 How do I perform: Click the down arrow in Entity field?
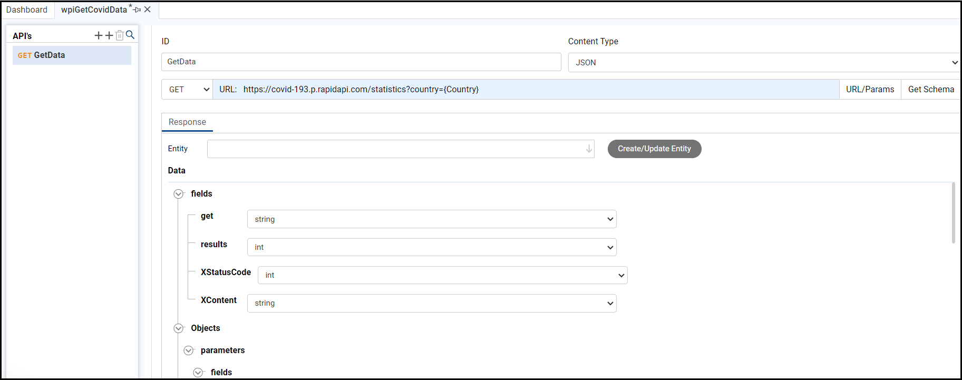click(589, 149)
